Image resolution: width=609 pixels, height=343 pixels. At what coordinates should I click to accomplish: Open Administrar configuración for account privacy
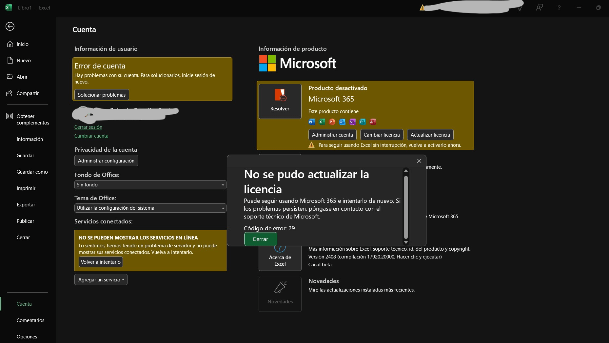coord(106,161)
